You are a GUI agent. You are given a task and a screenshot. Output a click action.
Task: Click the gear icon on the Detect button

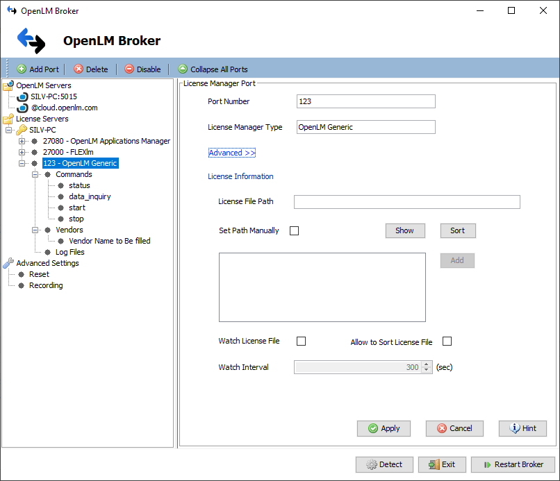(371, 464)
